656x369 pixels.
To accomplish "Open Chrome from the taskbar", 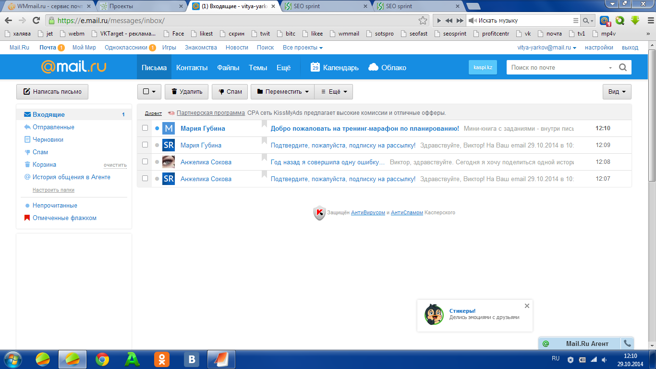I will (102, 359).
